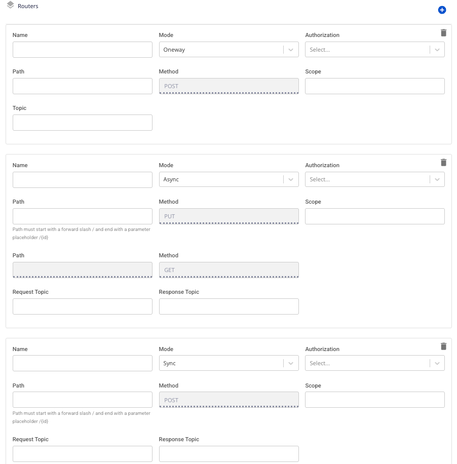Focus the Path field beside PUT method
The width and height of the screenshot is (457, 464).
point(82,216)
